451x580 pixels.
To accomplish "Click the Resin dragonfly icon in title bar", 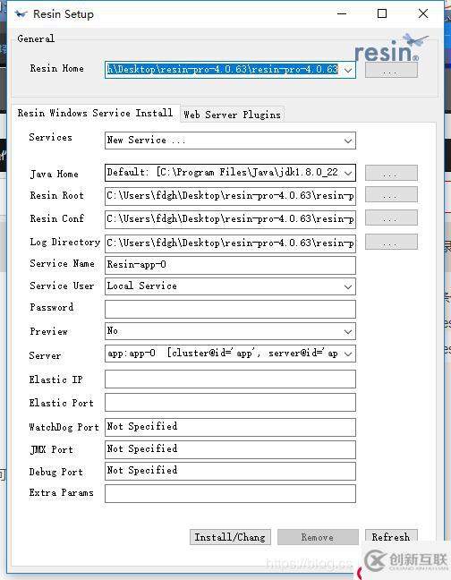I will coord(21,14).
